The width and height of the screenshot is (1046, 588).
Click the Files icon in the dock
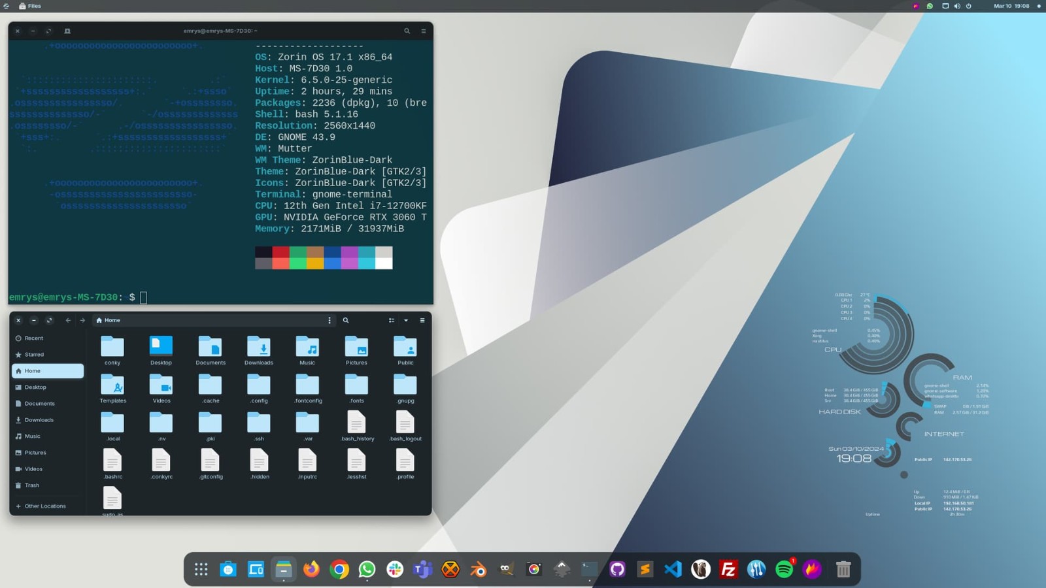click(284, 570)
